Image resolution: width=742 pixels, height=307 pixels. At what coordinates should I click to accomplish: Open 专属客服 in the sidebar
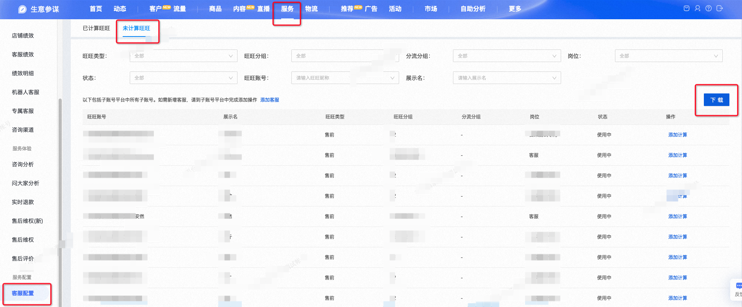(23, 111)
